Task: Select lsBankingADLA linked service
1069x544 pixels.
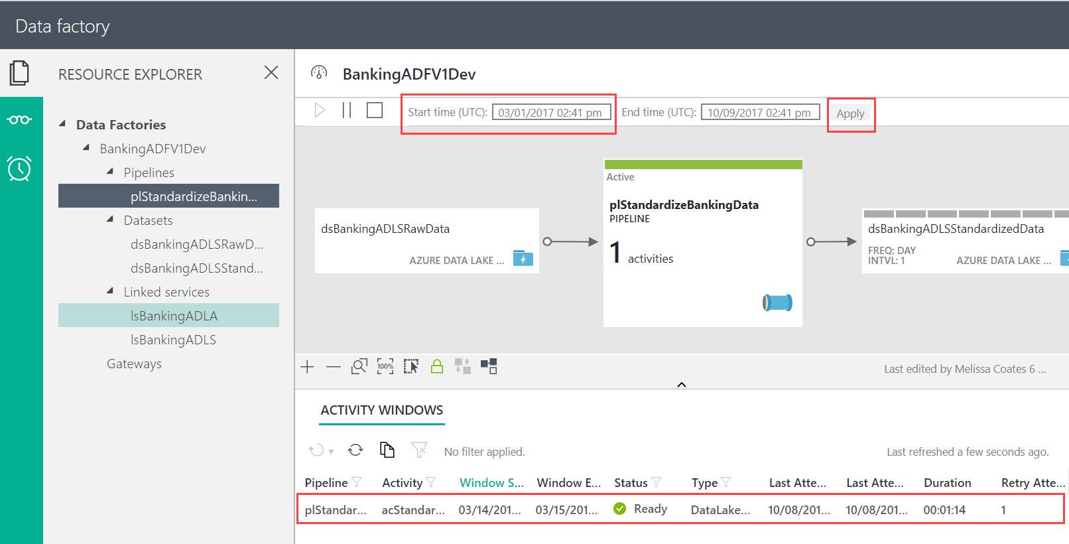Action: click(x=168, y=315)
